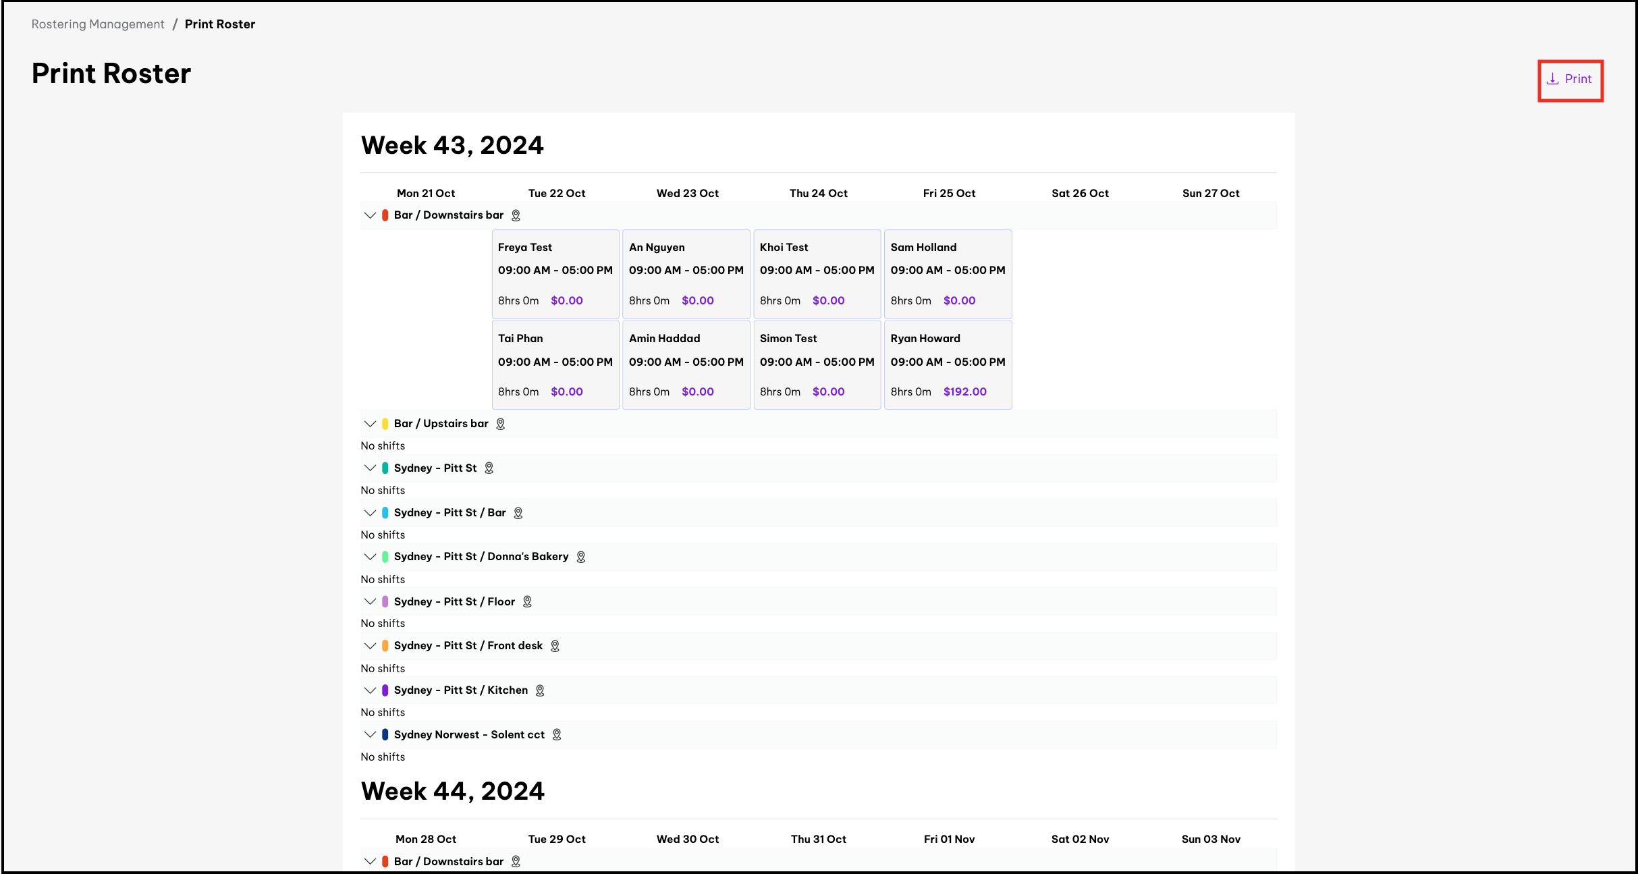Click location pin next to Sydney Norwest - Solent cct
The height and width of the screenshot is (874, 1638).
(557, 734)
